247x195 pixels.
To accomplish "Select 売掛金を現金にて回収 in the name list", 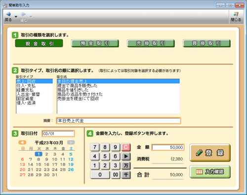I will pos(119,98).
